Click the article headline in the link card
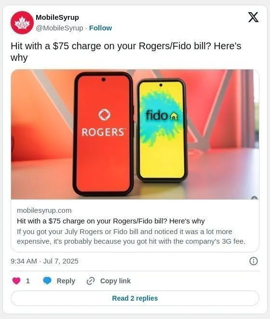This screenshot has height=319, width=270. [x=111, y=221]
